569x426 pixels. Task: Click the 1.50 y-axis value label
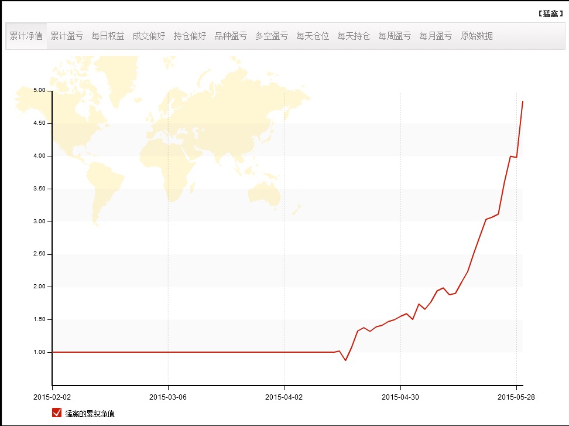40,319
